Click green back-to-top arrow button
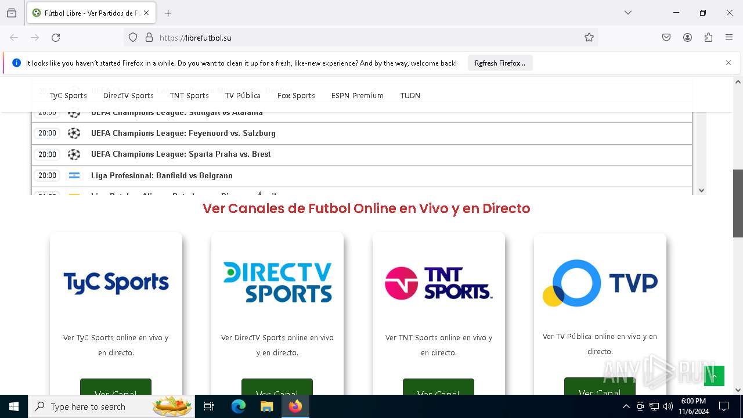The height and width of the screenshot is (418, 743). coord(715,376)
